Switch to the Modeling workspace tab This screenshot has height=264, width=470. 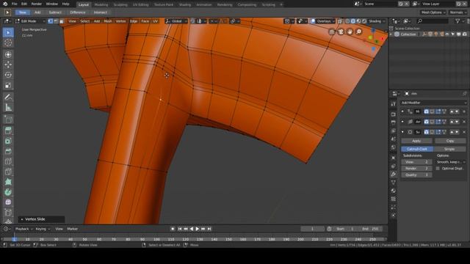point(101,4)
